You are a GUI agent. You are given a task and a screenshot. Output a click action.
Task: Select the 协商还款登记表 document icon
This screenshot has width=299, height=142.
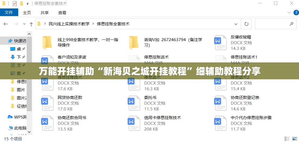(x=220, y=103)
